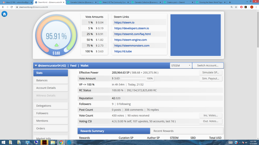Open the red Opera-style extension icon
The height and width of the screenshot is (145, 259).
click(241, 7)
